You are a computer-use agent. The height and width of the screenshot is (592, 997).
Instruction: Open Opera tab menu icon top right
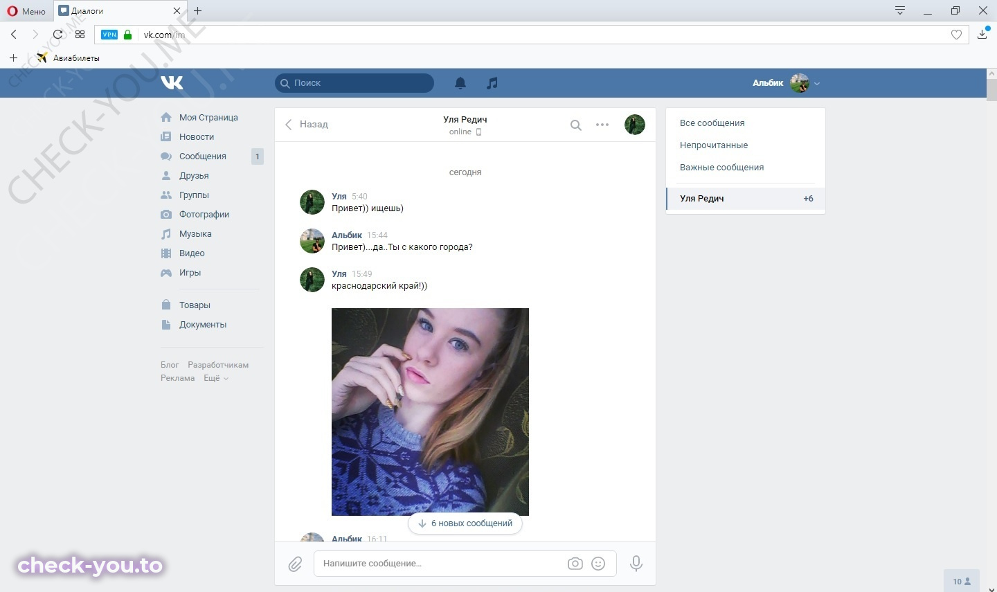(x=900, y=10)
